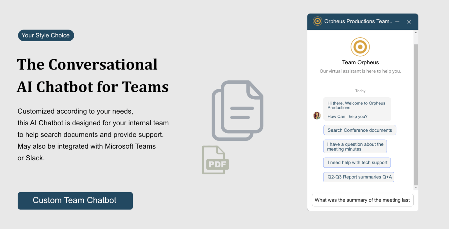The image size is (449, 229).
Task: Click the welcome message bubble
Action: (357, 110)
